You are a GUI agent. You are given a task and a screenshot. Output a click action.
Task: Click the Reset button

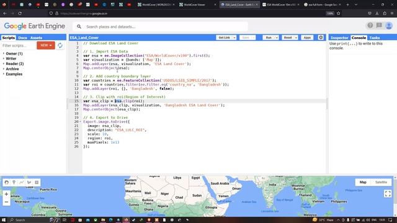288,38
